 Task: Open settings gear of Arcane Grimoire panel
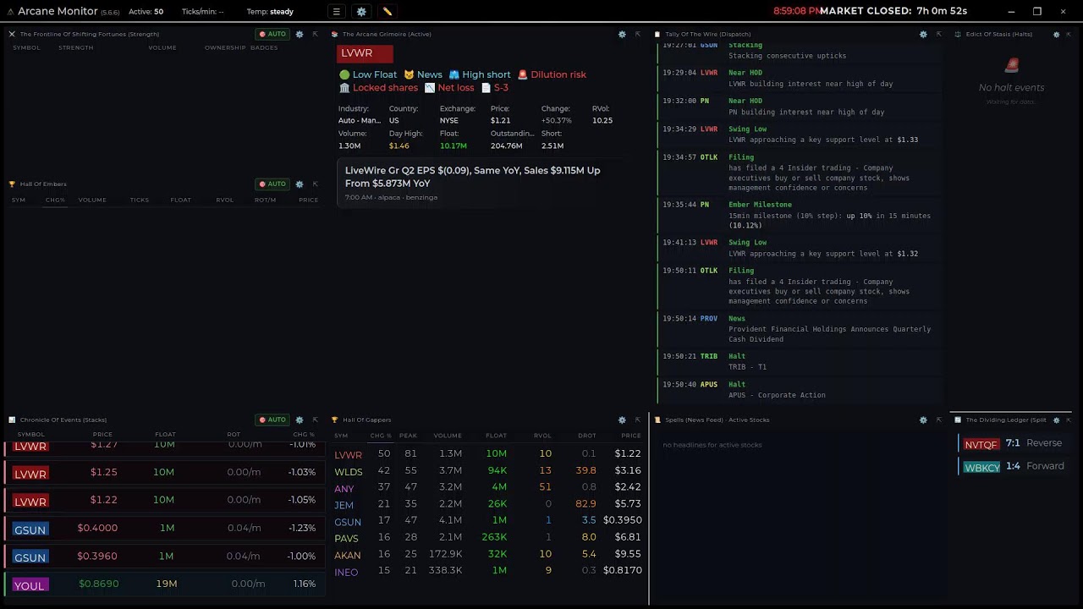coord(622,34)
